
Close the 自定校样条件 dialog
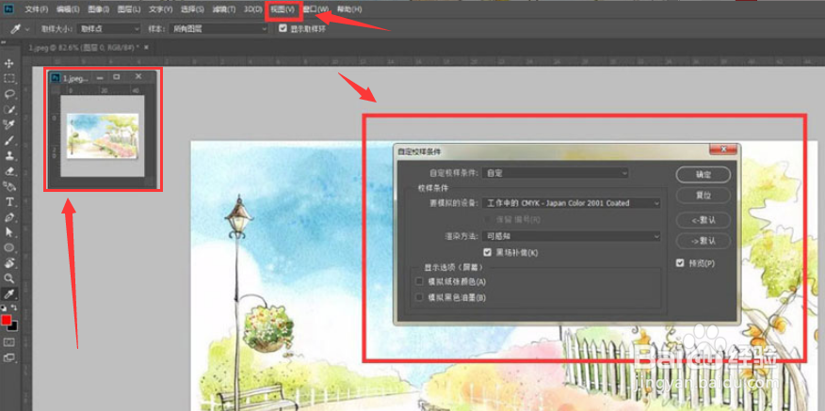coord(723,150)
